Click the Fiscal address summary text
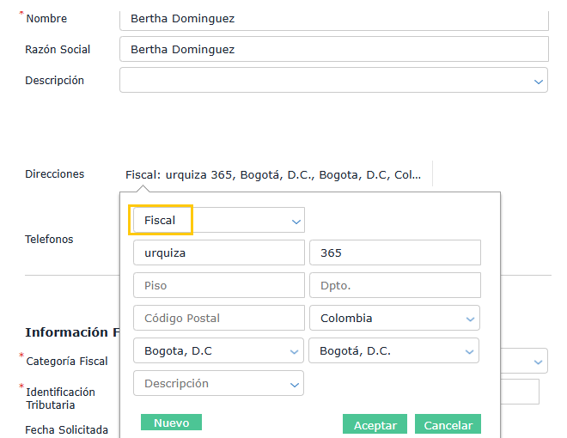The image size is (567, 438). 273,174
